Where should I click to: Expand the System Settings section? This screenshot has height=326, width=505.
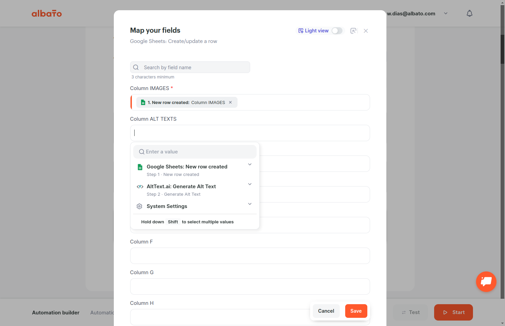tap(250, 204)
